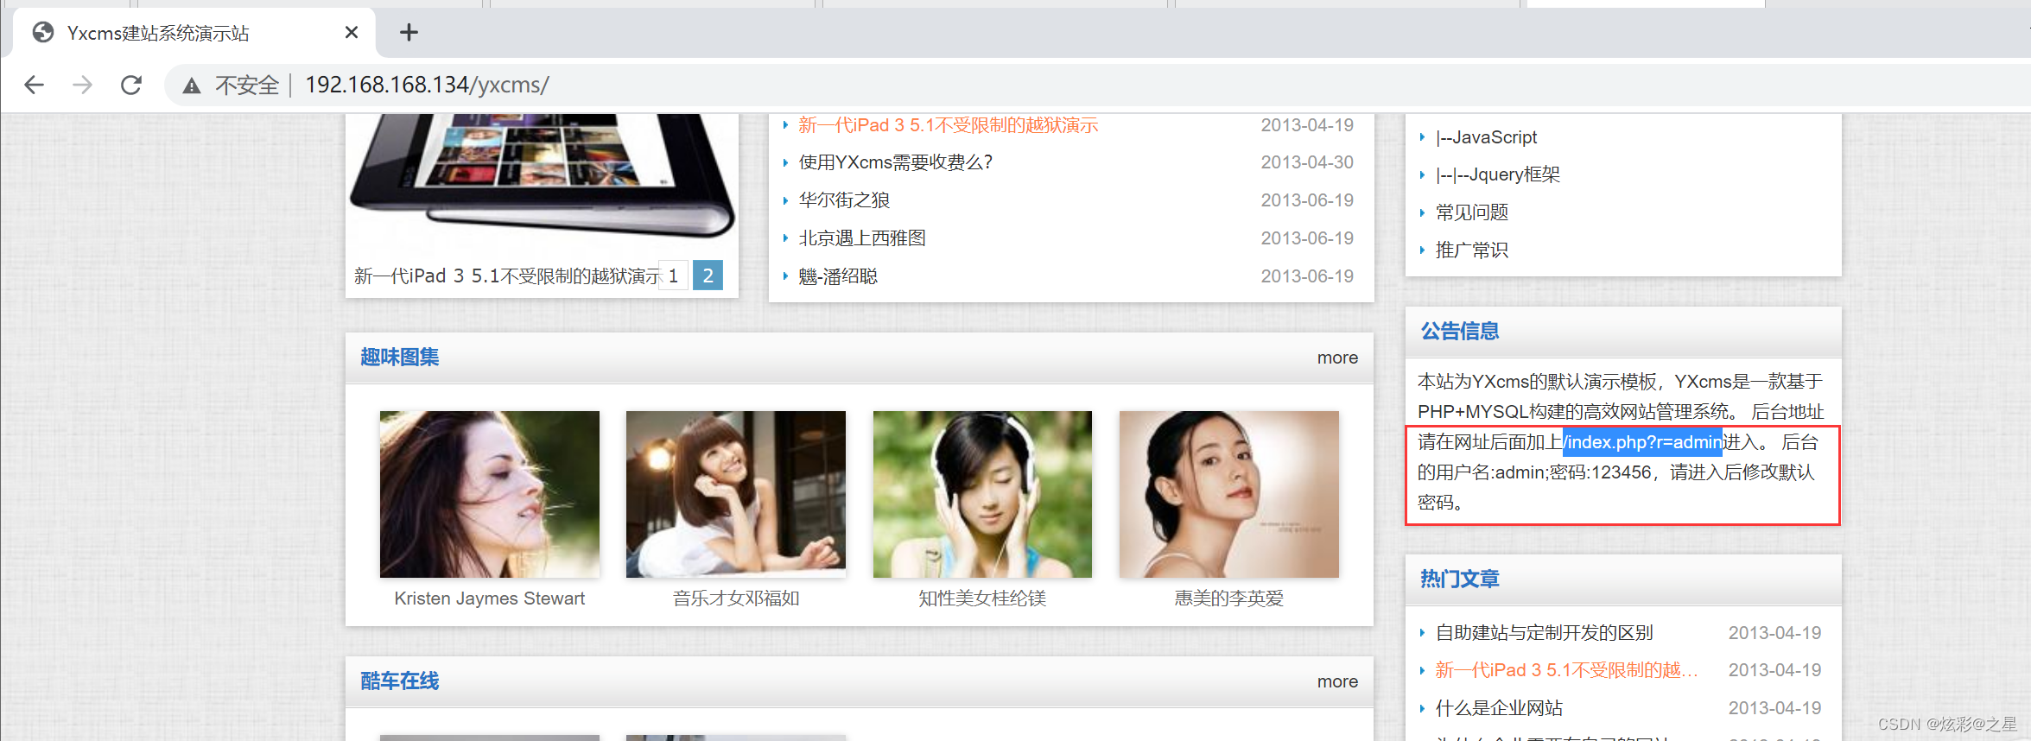2031x741 pixels.
Task: Open a new browser tab
Action: (409, 33)
